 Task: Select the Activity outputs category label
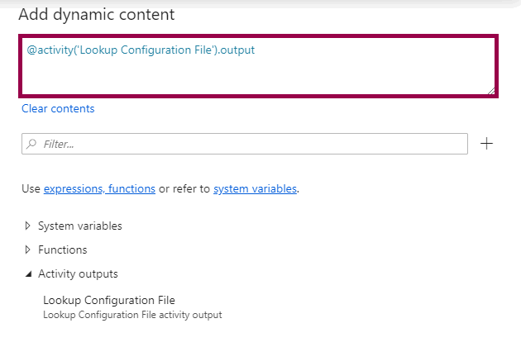click(78, 273)
